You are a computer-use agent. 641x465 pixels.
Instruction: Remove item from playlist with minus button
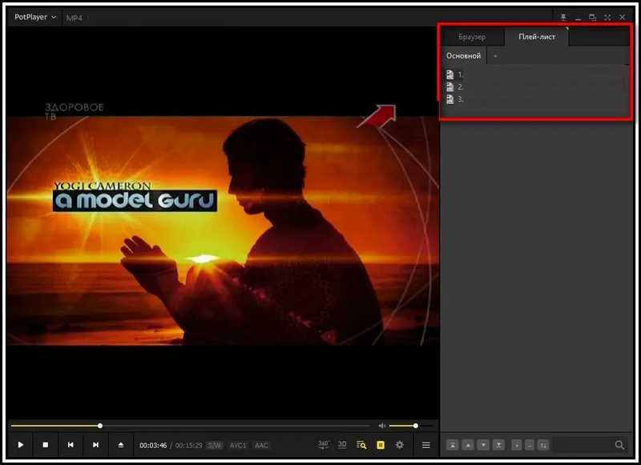[x=530, y=445]
